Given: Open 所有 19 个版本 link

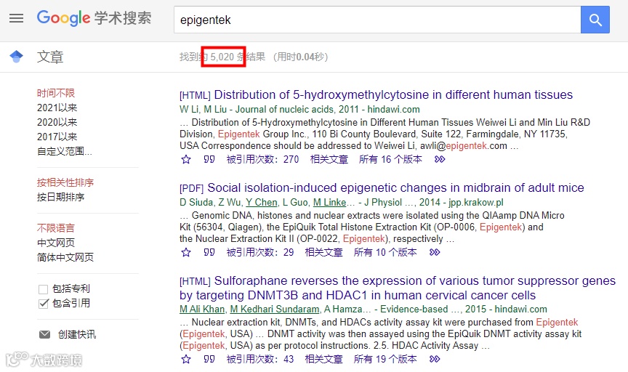Looking at the screenshot, I should [385, 359].
